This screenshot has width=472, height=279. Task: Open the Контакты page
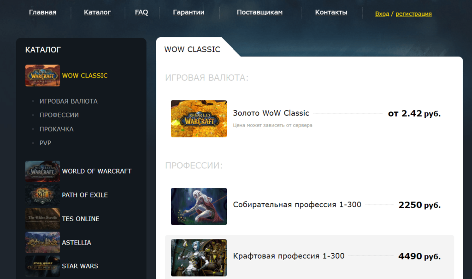331,12
